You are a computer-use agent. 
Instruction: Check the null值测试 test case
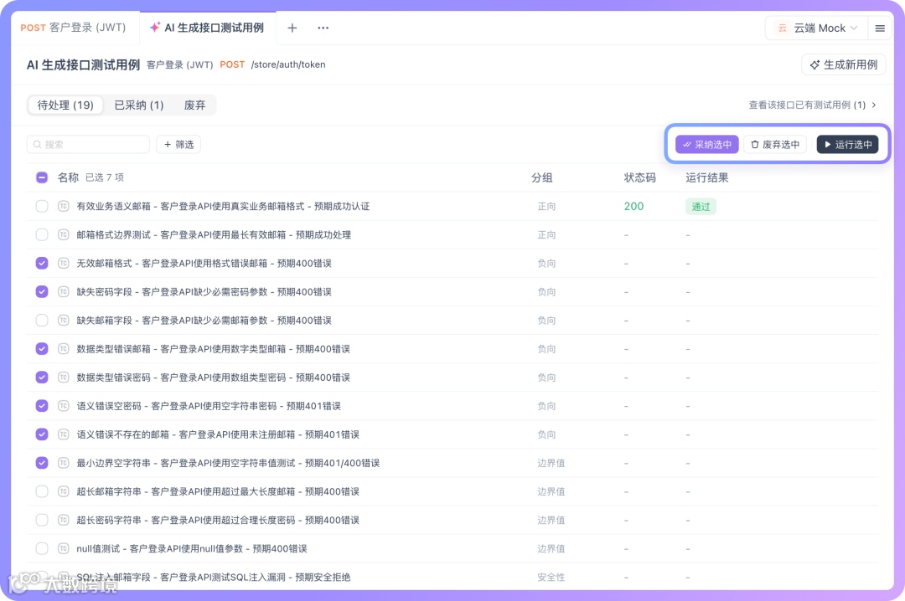coord(42,548)
